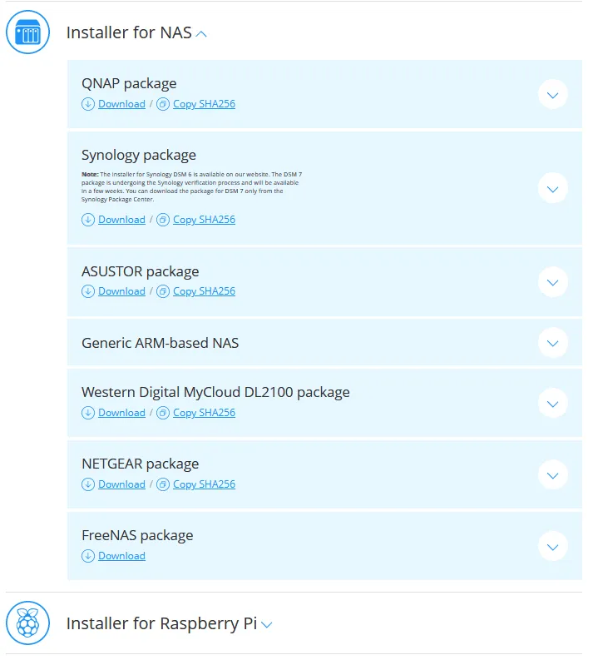Click the Raspberry Pi logo icon

point(28,623)
